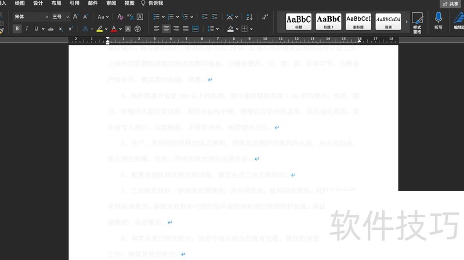Decrease paragraph indent
This screenshot has height=260, width=464.
tap(205, 17)
